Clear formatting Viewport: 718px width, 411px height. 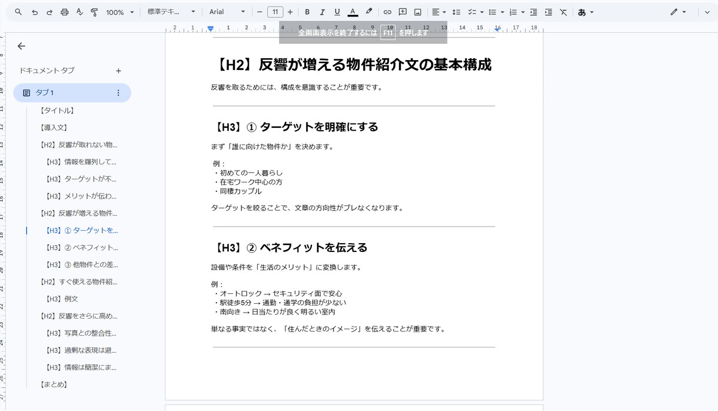click(563, 12)
